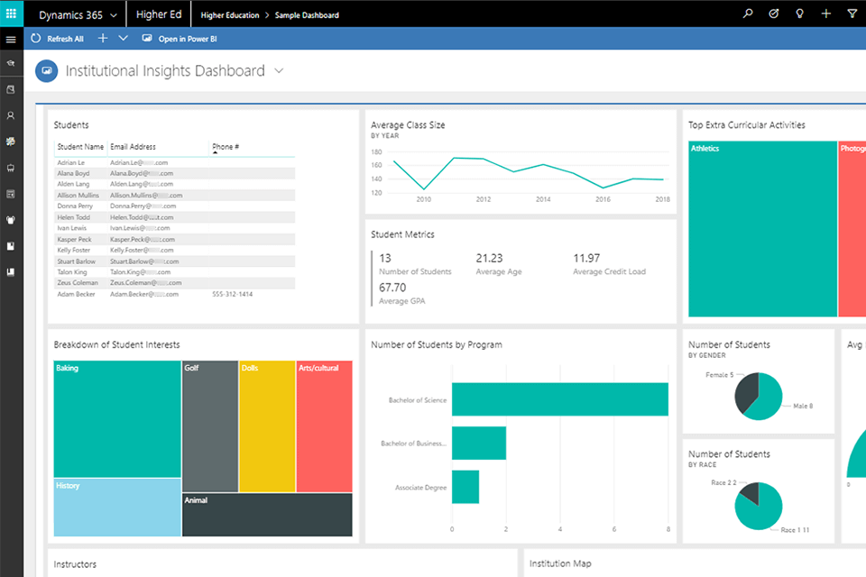Click the graduation cap sidebar icon
The width and height of the screenshot is (866, 577).
coord(11,64)
